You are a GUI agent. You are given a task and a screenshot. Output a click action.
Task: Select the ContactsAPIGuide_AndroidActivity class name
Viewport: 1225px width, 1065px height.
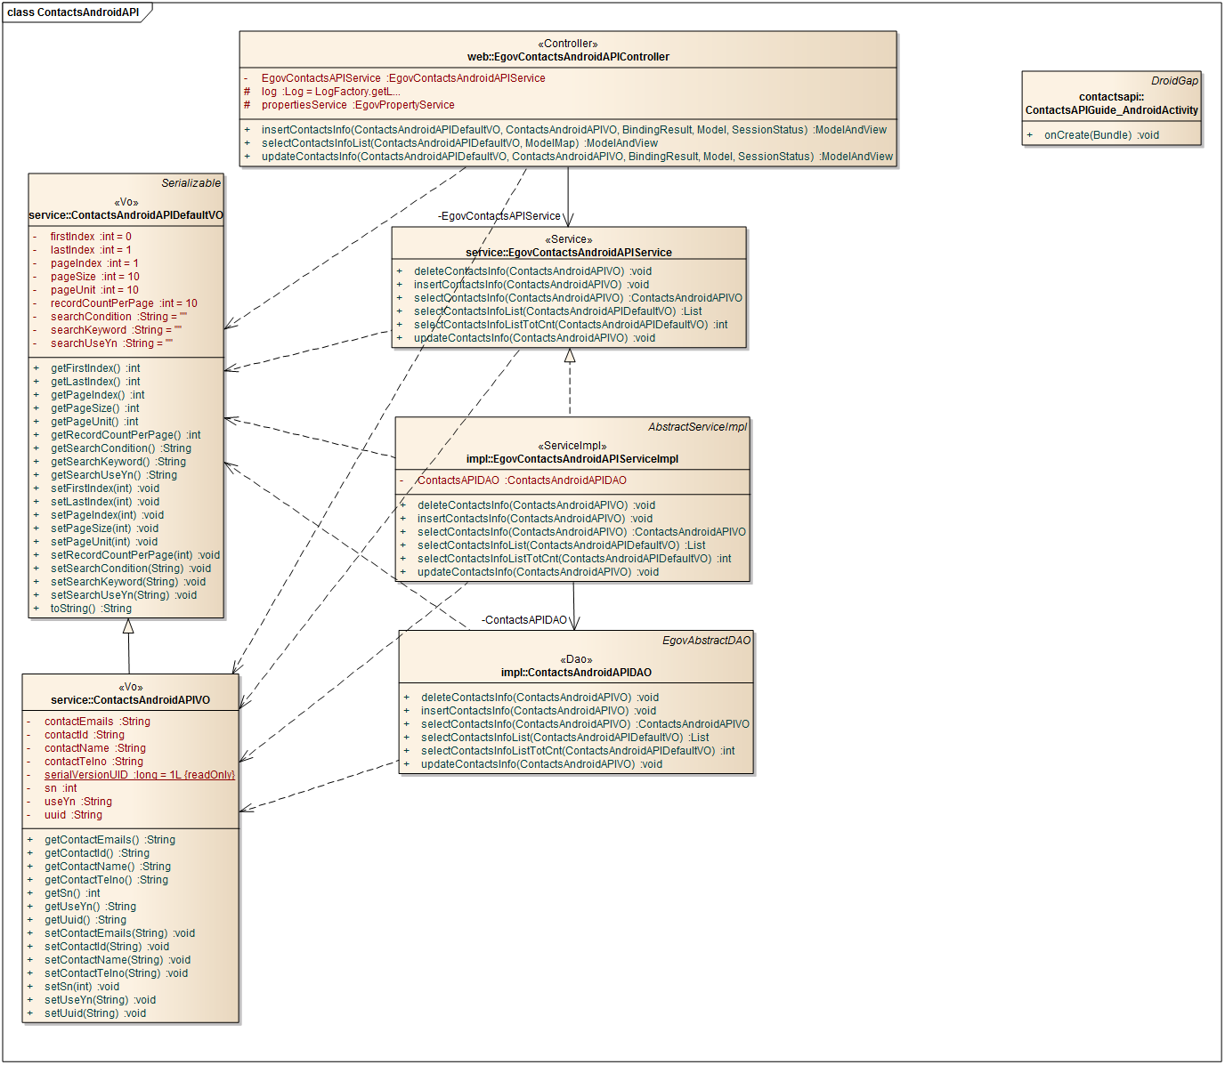tap(1111, 110)
